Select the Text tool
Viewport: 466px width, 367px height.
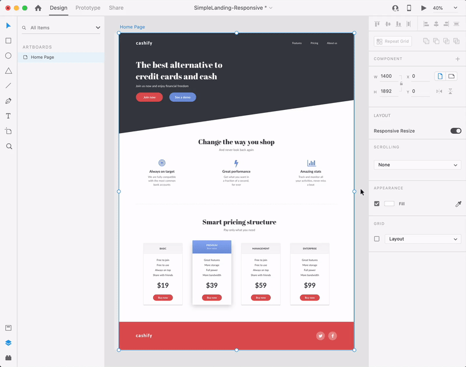tap(8, 116)
